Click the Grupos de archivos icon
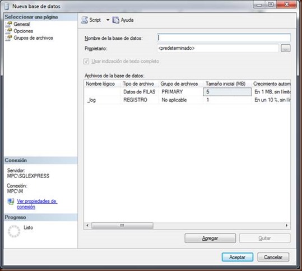Screen dimensions: 302x271 [x=8, y=38]
